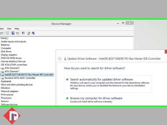Image resolution: width=167 pixels, height=125 pixels.
Task: Select ATA Channel 0 device
Action: [12, 68]
